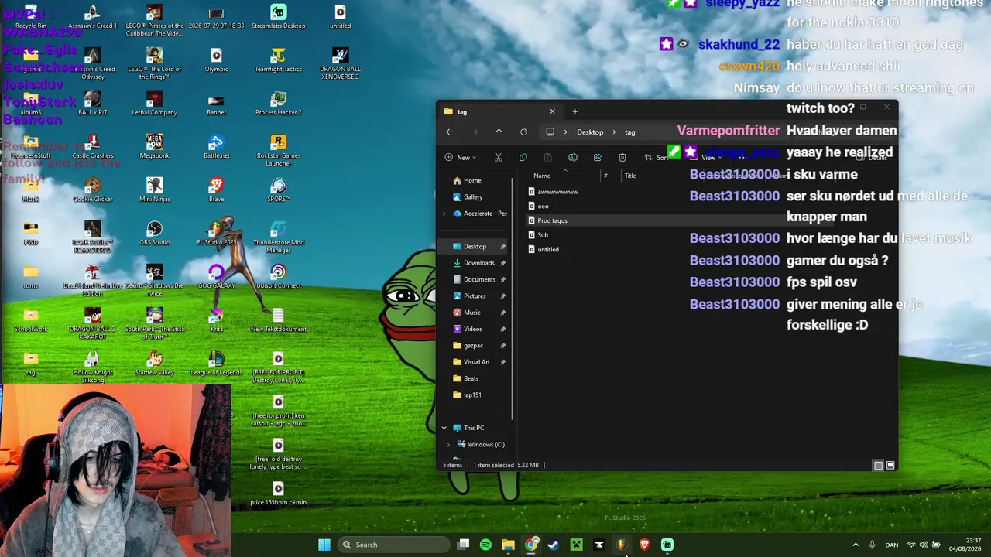This screenshot has width=991, height=557.
Task: Click the Cut icon in File Explorer
Action: tap(499, 158)
